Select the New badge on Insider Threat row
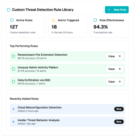Viewport: 135px width, 136px height. coord(119,122)
